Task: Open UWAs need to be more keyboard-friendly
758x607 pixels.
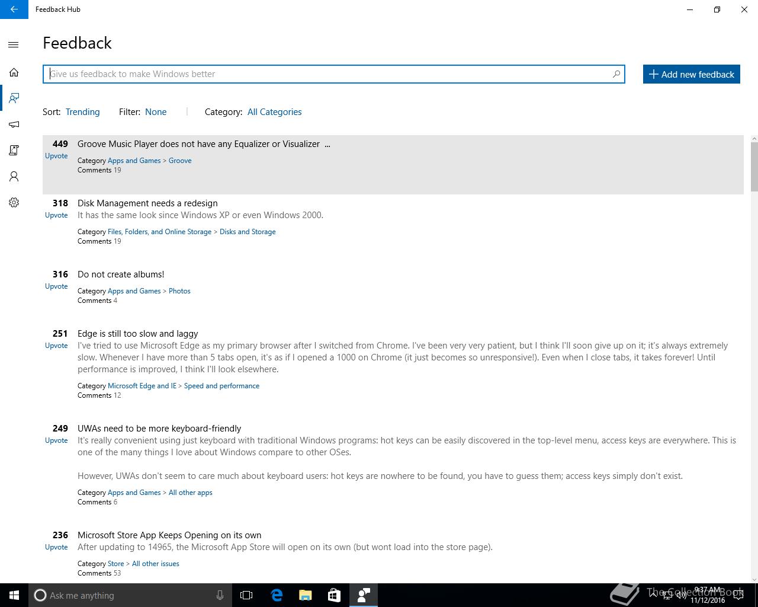Action: 159,429
